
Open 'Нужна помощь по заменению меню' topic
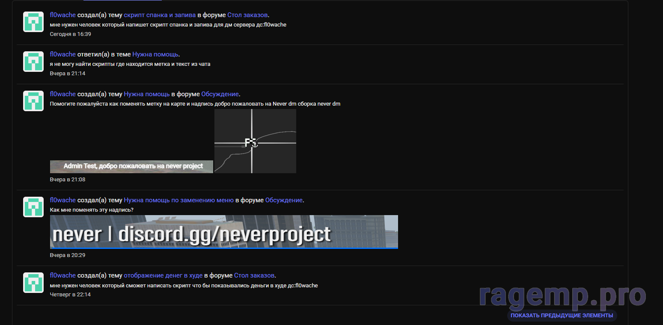click(x=178, y=200)
